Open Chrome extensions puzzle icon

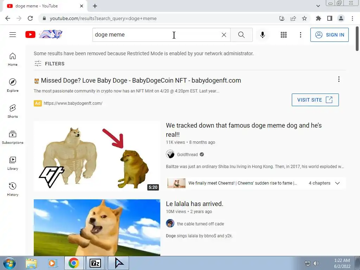point(319,18)
